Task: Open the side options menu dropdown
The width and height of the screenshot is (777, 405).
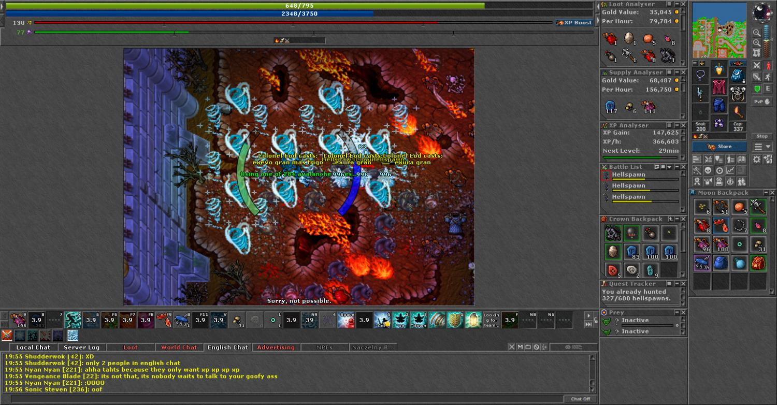Action: (x=762, y=147)
